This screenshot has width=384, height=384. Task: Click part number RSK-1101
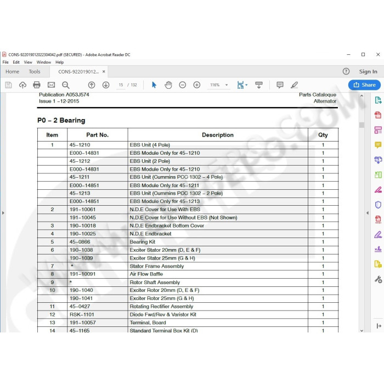(x=82, y=314)
